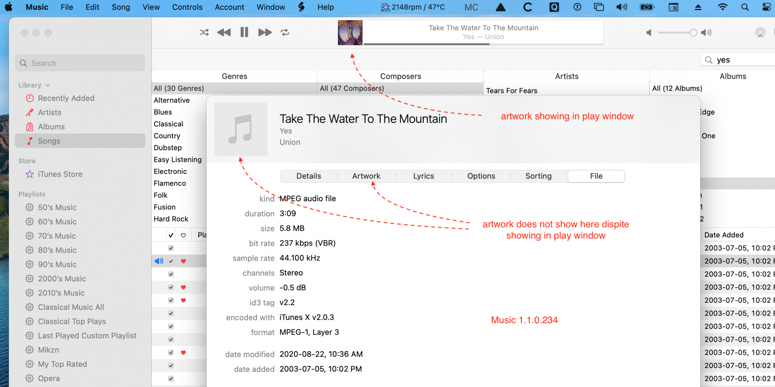Click the library search field containing 'yes'

(x=738, y=60)
